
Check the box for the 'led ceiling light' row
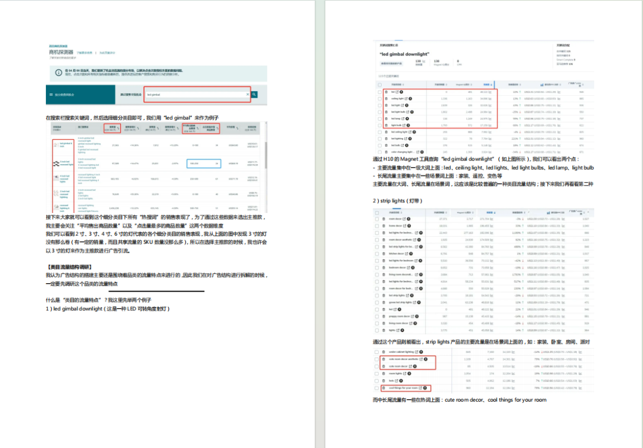pyautogui.click(x=379, y=132)
